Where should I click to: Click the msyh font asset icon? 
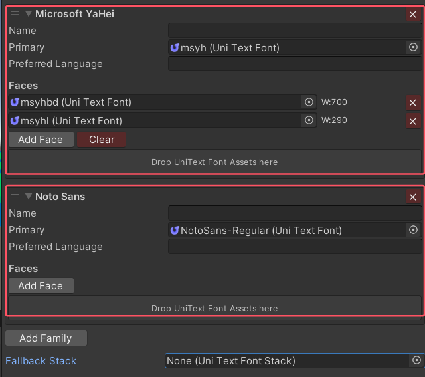175,47
